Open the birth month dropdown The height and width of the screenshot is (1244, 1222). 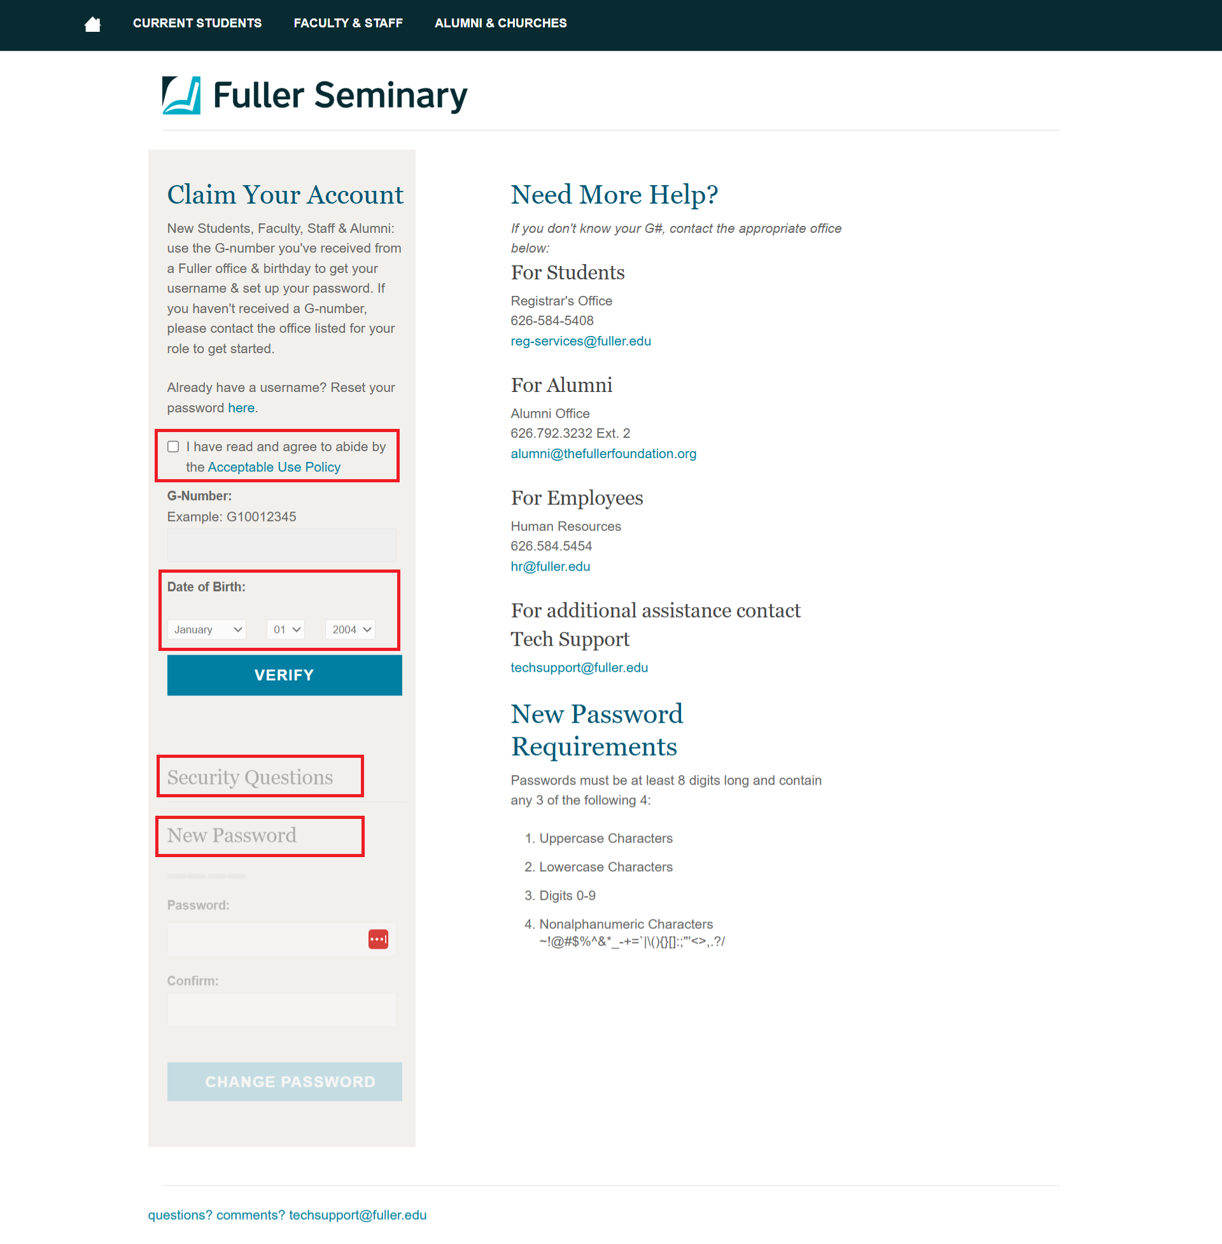207,629
